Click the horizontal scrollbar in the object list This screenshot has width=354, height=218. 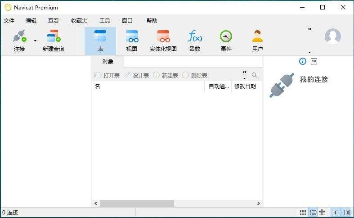(x=137, y=204)
